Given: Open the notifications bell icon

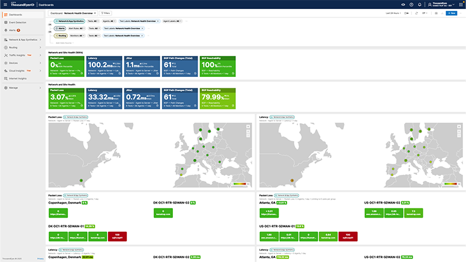Looking at the screenshot, I should (x=419, y=4).
